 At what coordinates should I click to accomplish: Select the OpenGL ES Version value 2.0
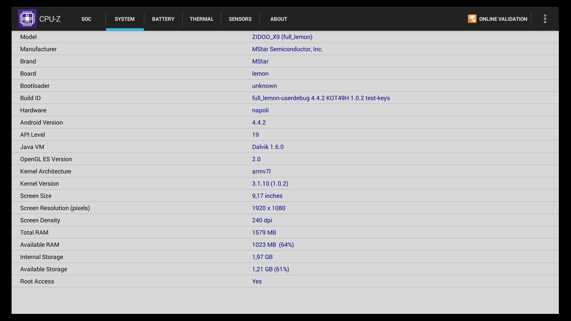[256, 159]
